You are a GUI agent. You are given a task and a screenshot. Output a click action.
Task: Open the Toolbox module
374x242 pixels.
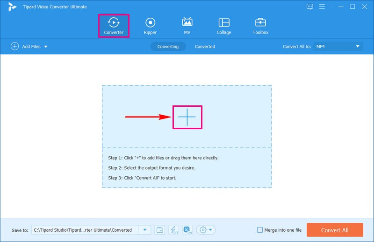coord(260,26)
